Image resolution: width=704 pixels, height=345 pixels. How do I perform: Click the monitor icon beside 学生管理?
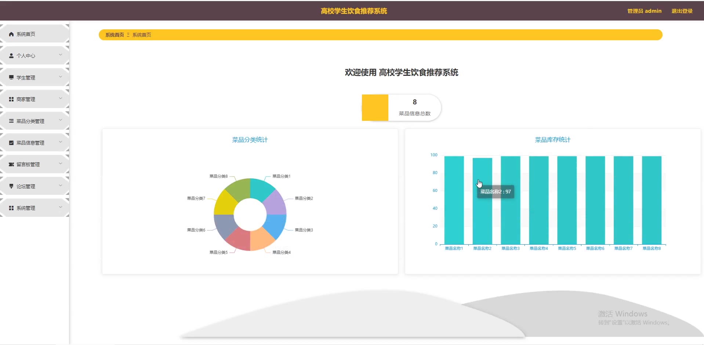(x=11, y=77)
